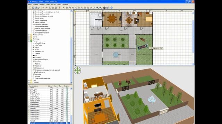Select Ограждение с закругленной кромкой item
The height and width of the screenshot is (124, 222).
click(48, 70)
